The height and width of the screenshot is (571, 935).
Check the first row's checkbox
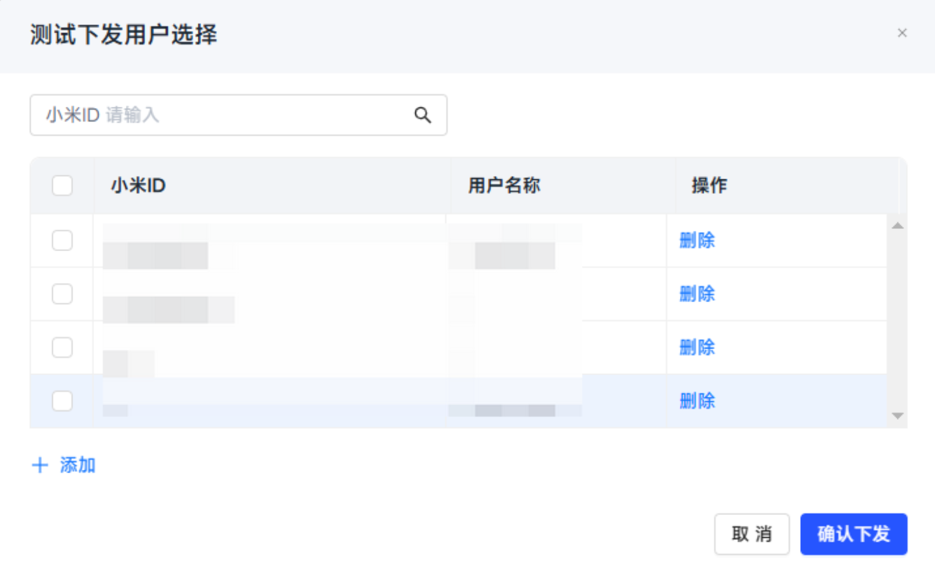pos(62,240)
